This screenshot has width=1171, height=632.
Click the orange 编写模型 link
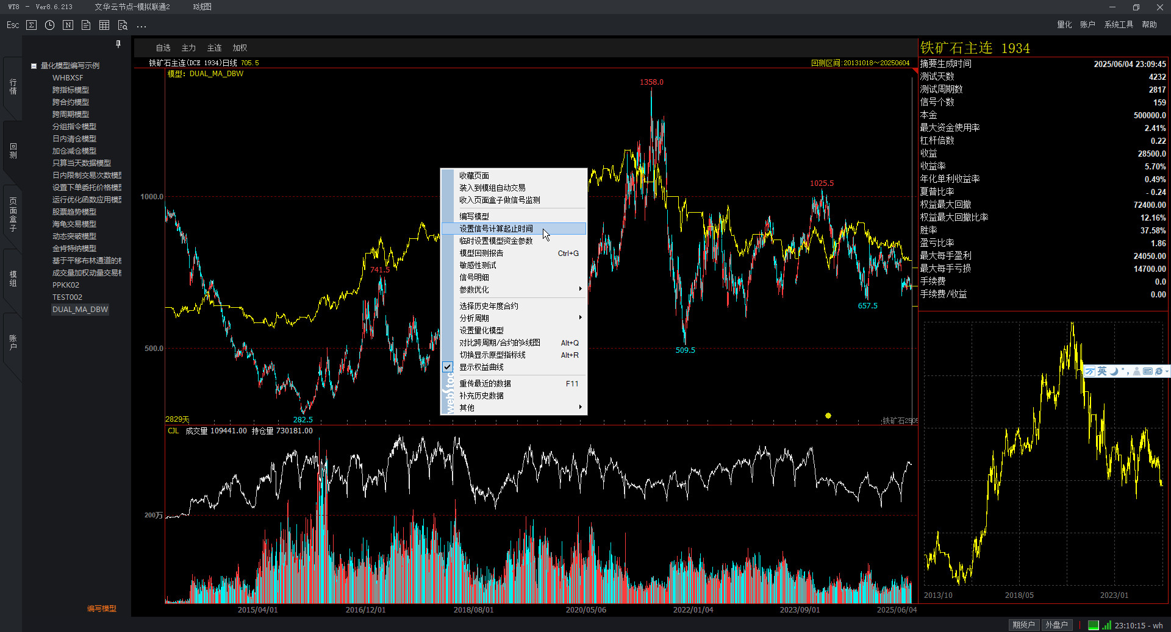(101, 608)
